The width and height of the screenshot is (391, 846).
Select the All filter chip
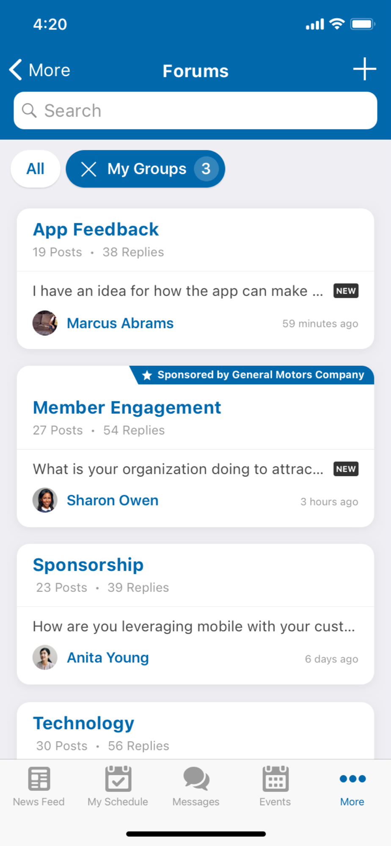coord(36,169)
